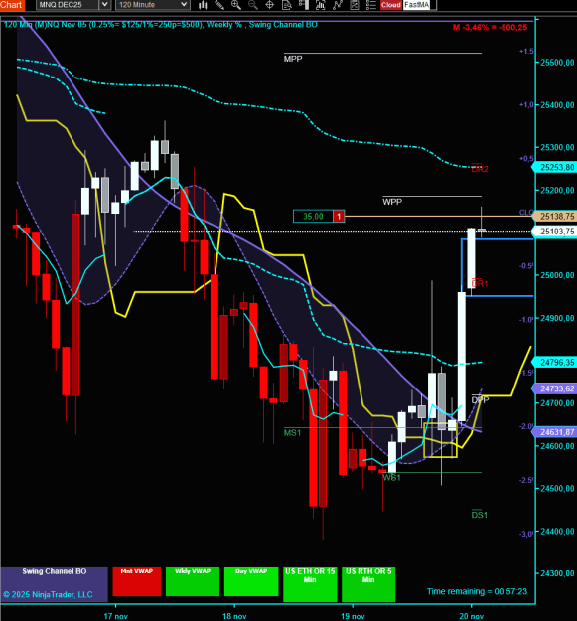The image size is (577, 621).
Task: Expand the instrument dropdown arrow
Action: click(104, 5)
